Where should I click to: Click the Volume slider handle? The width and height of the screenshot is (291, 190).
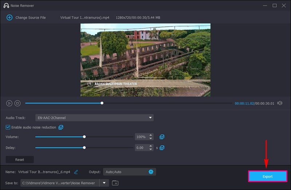84,137
